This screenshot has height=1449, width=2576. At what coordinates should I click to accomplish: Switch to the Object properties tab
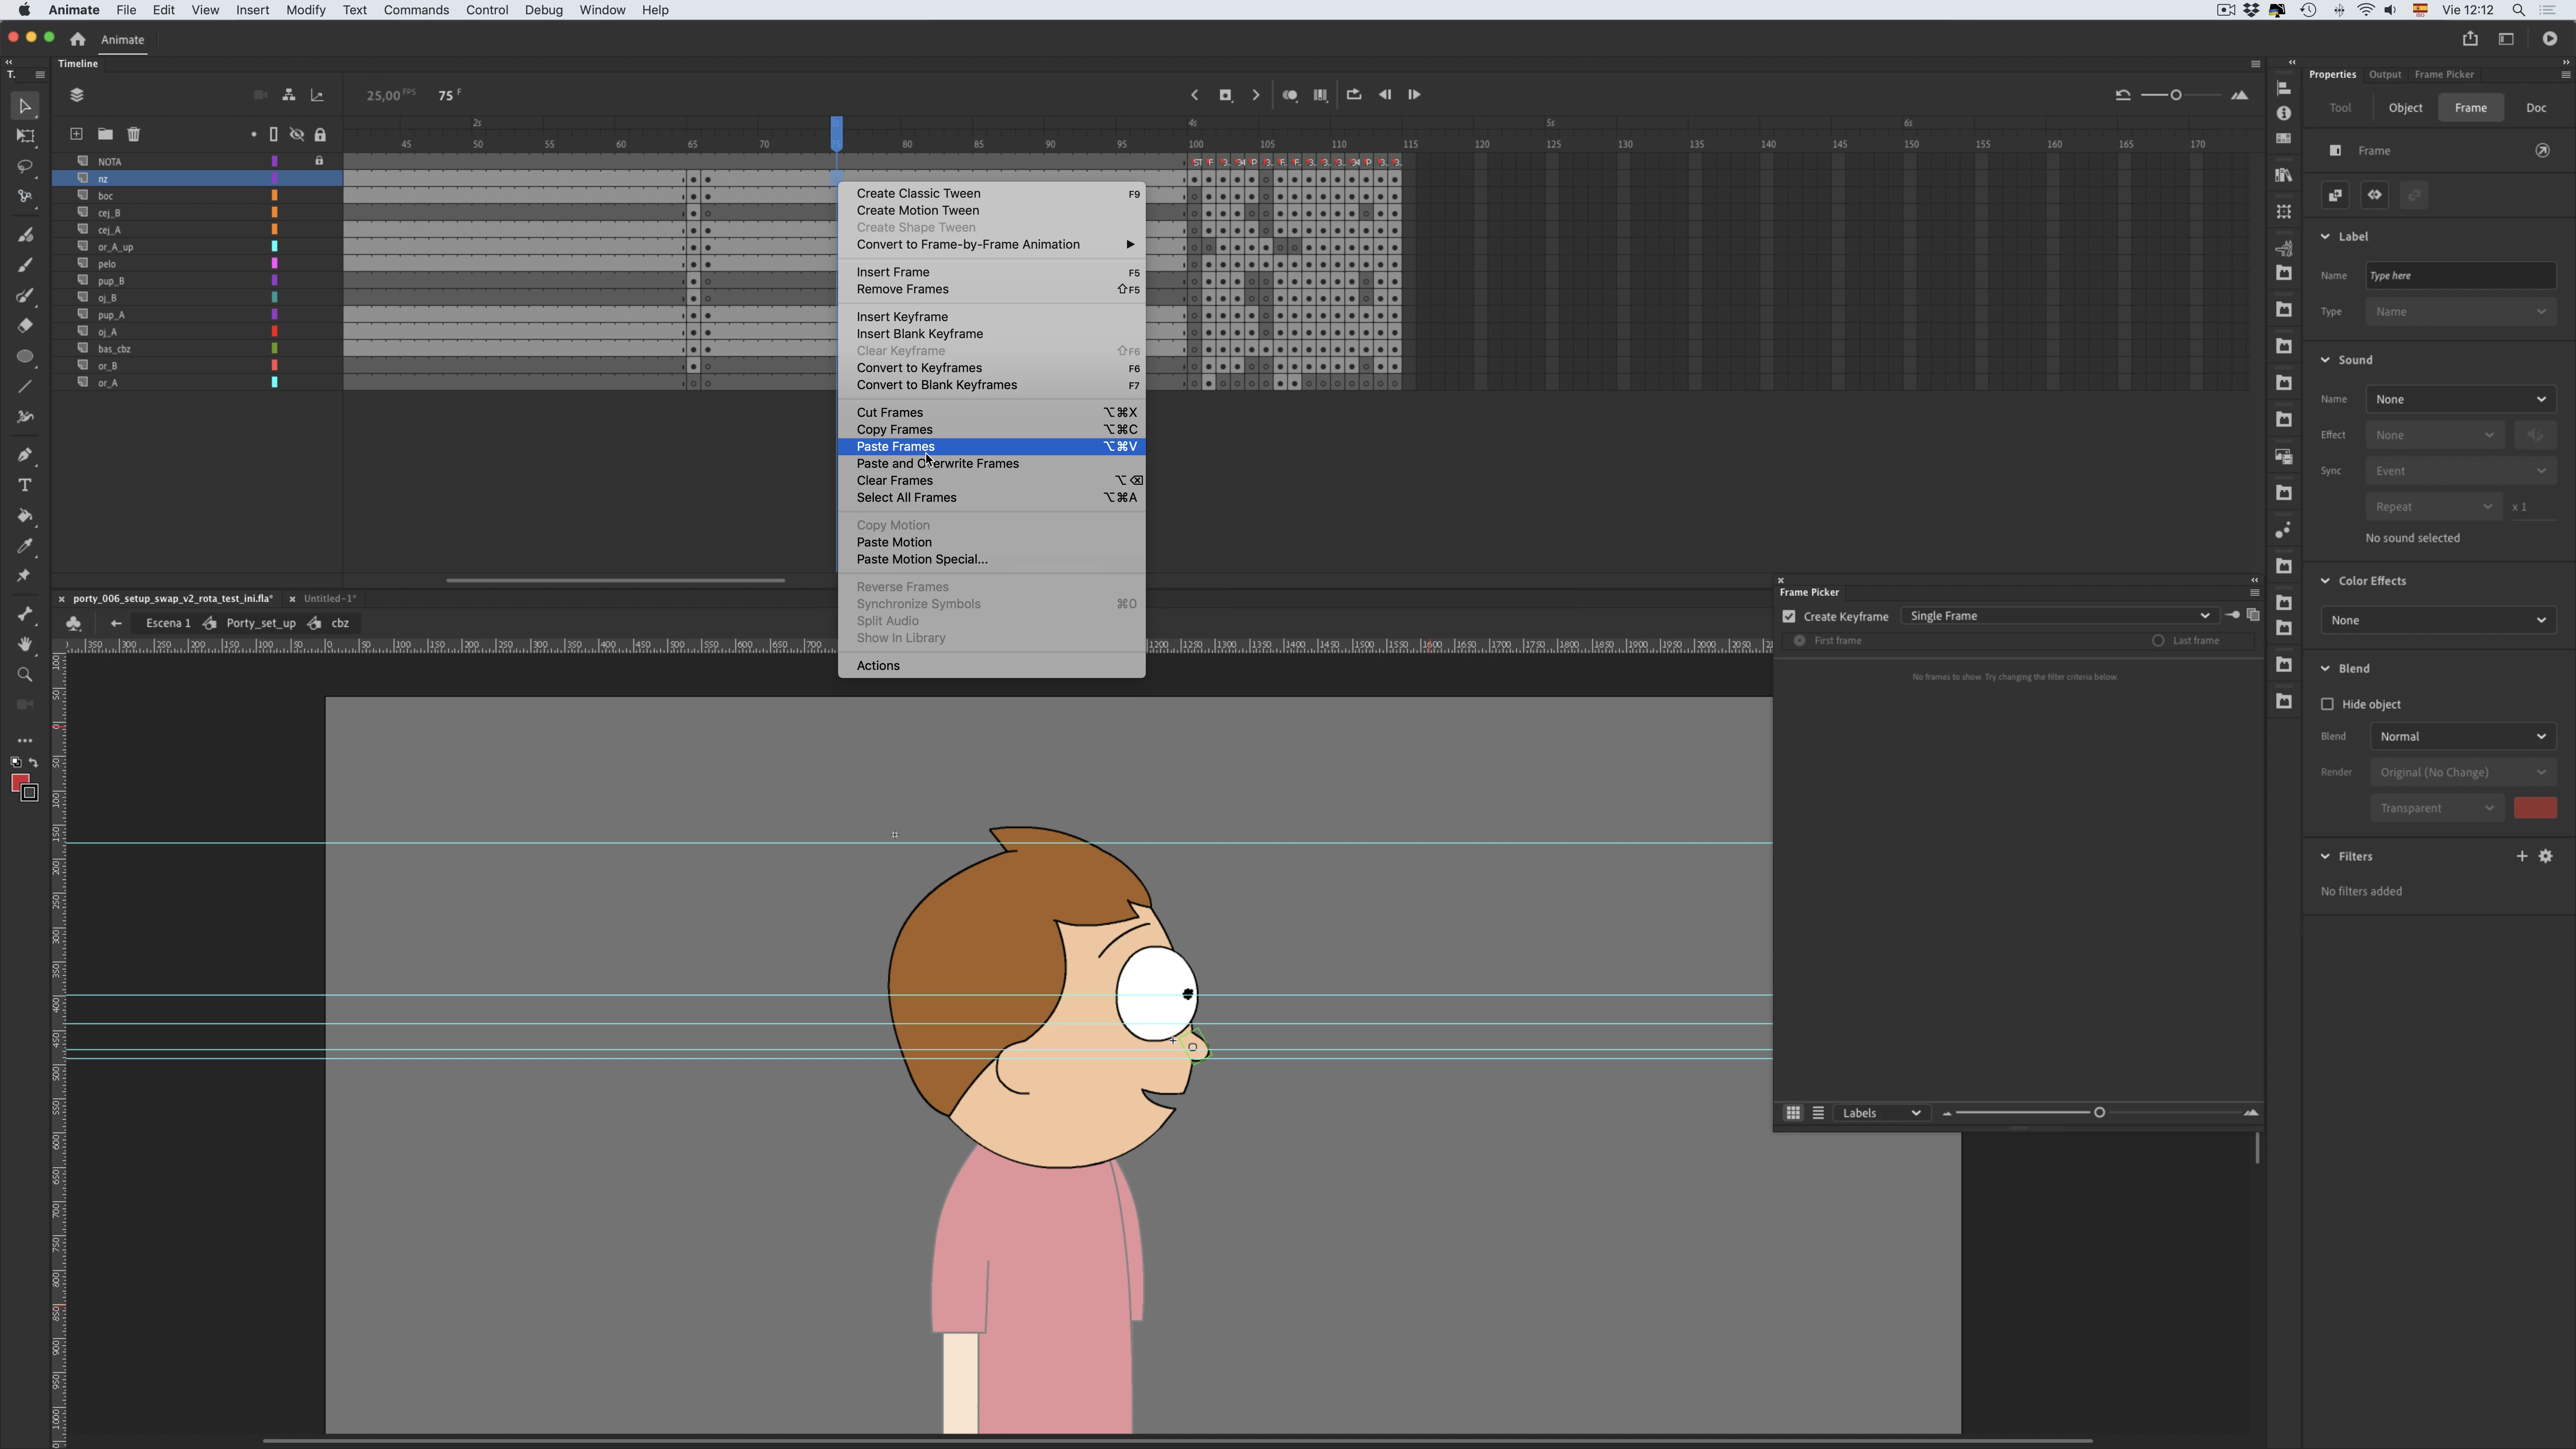2405,108
